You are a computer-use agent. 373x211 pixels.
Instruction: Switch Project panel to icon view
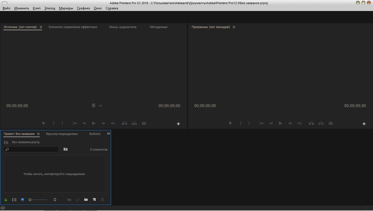(x=22, y=200)
